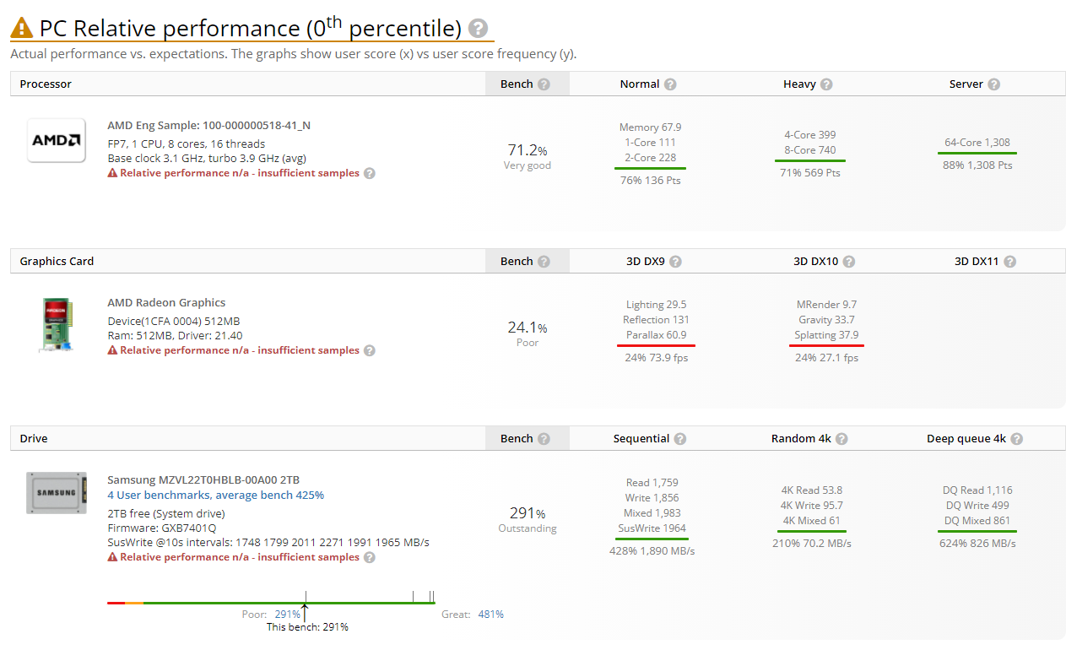The height and width of the screenshot is (650, 1066).
Task: Click help icon beside Graphics Card Bench
Action: (544, 262)
